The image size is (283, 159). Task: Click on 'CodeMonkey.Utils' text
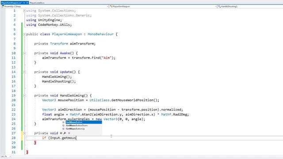point(54,25)
